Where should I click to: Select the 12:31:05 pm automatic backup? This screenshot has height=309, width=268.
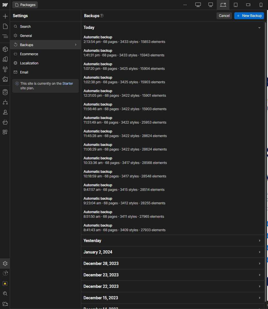coord(173,93)
